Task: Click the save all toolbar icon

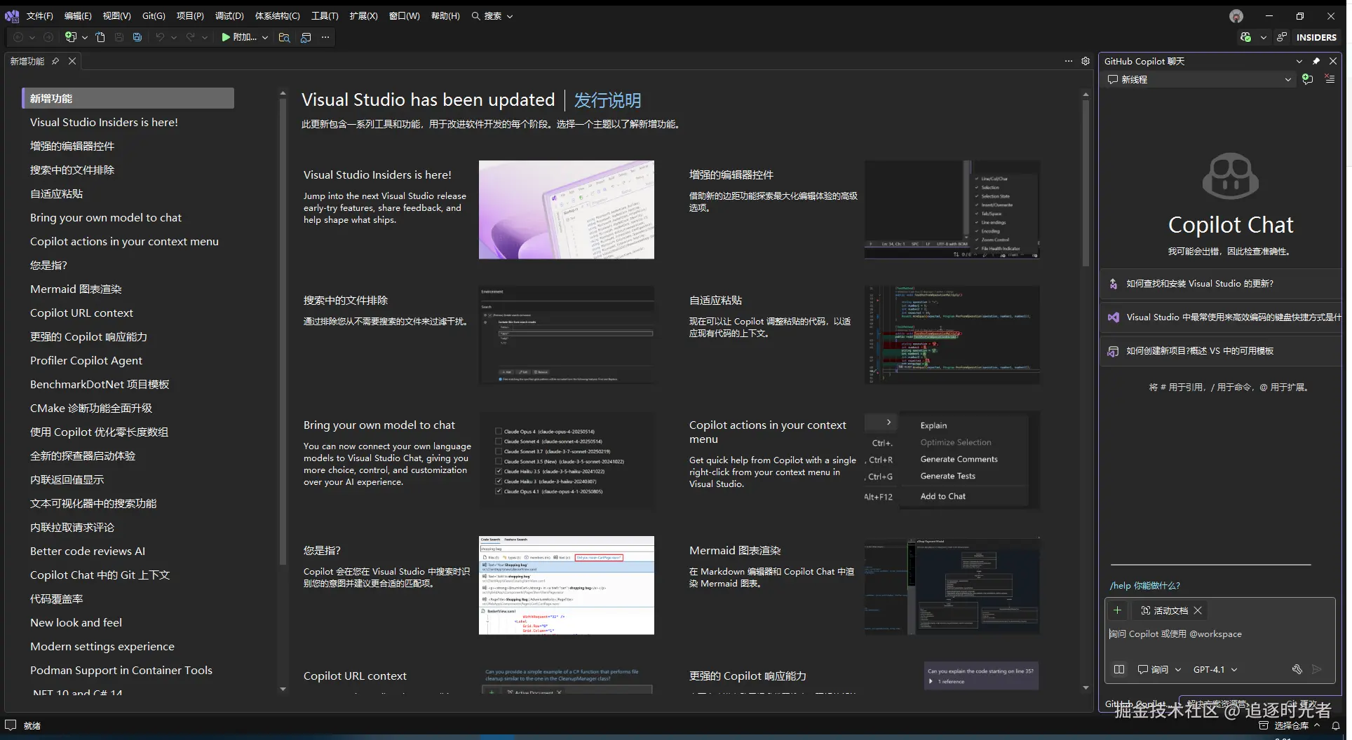Action: (137, 37)
